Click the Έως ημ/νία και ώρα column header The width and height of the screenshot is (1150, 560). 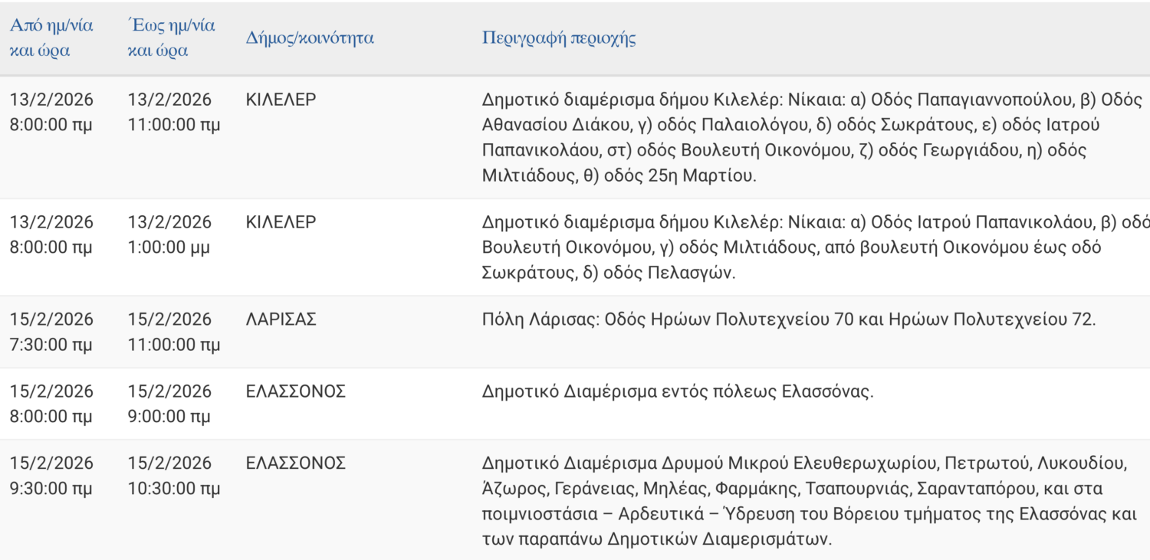[171, 38]
